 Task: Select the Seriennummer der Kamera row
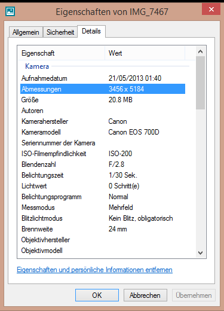pos(103,143)
